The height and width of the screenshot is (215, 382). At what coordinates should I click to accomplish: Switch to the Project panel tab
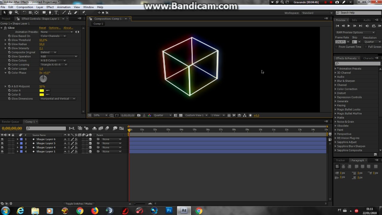[6, 19]
